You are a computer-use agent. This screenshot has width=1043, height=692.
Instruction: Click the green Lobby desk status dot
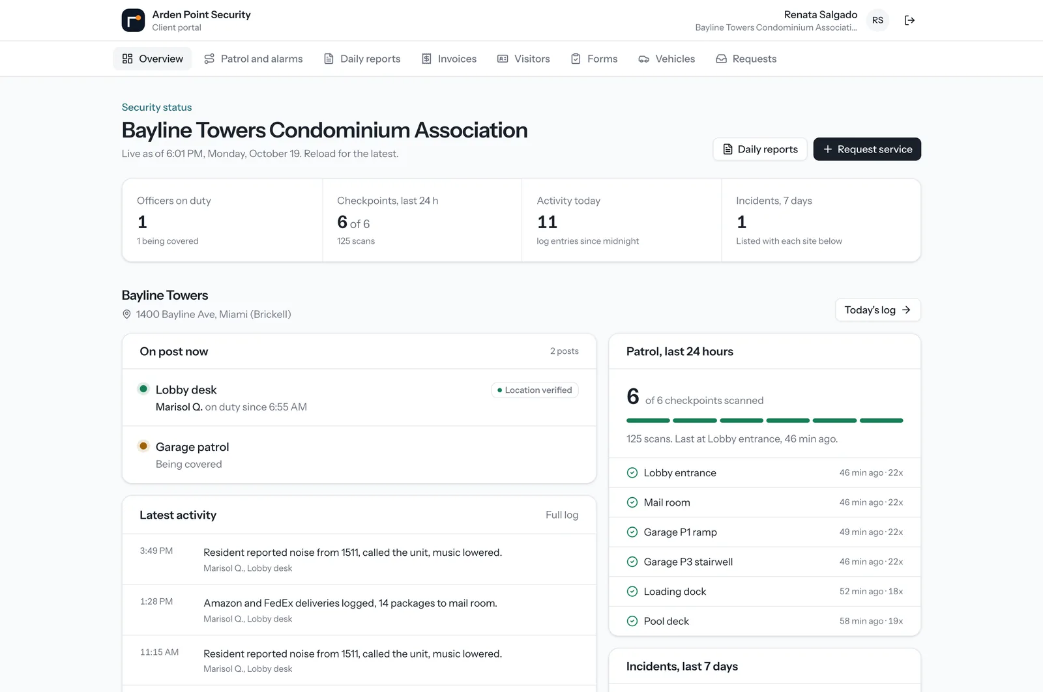click(143, 389)
